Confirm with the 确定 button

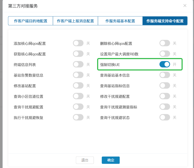coord(111,160)
